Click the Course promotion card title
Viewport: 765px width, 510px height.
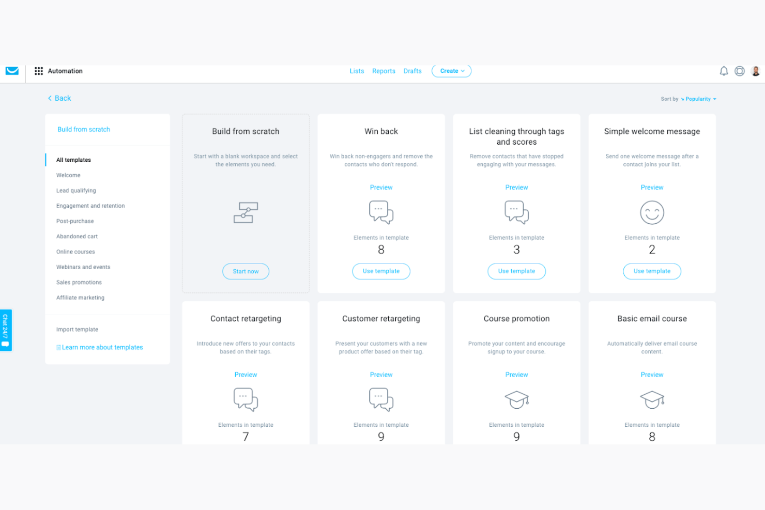517,319
